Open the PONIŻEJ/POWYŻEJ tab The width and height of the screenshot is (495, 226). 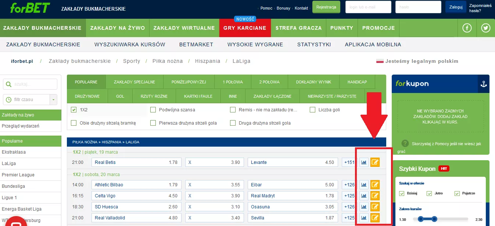(x=189, y=82)
